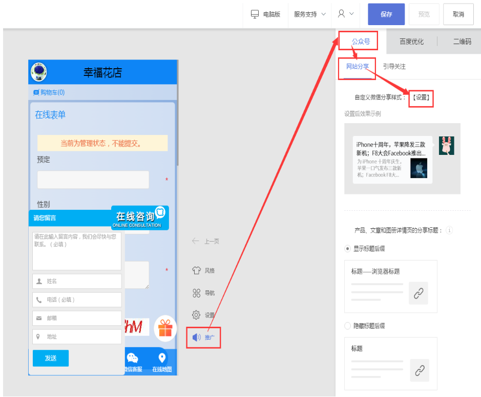
Task: Open the 购物车(0) cart link
Action: click(49, 92)
